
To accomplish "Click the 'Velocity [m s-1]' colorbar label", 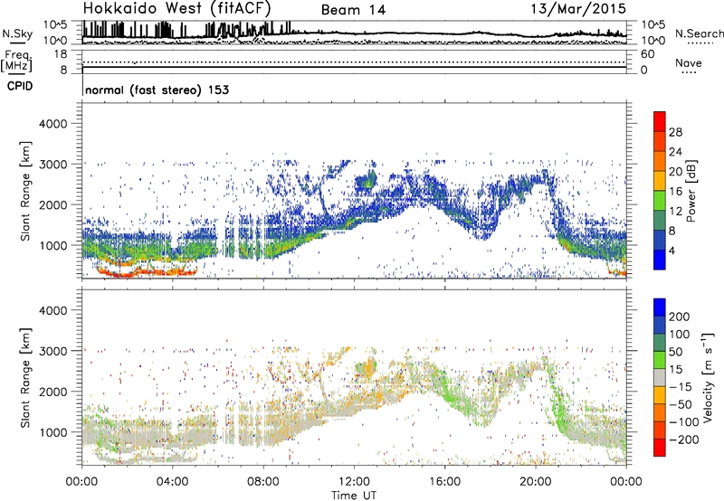I will click(709, 378).
